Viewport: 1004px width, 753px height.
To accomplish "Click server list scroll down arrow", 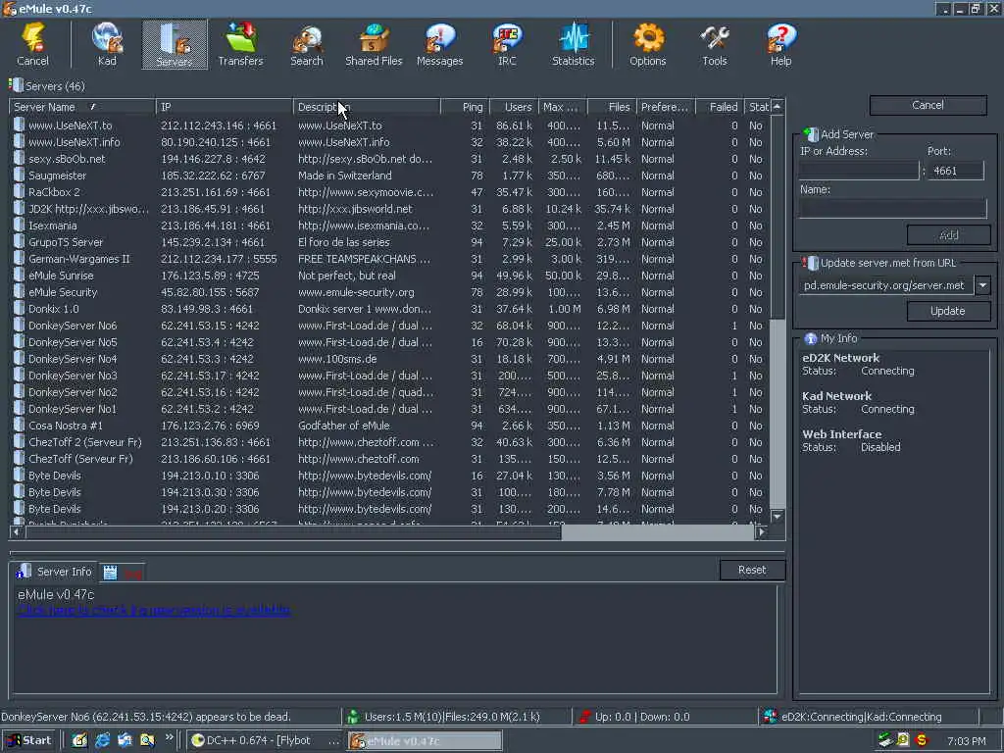I will (778, 516).
